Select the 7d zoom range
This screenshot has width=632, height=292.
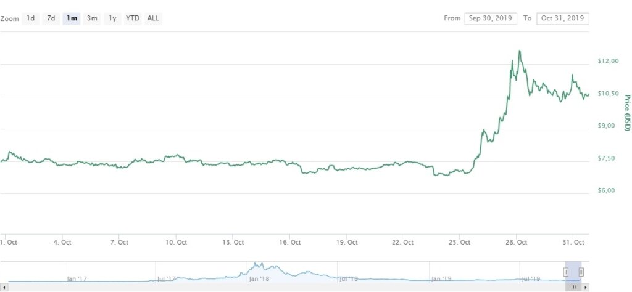coord(51,18)
